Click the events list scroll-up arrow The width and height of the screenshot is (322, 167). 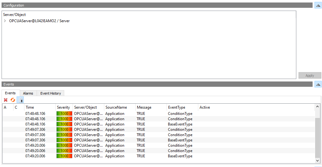(x=317, y=107)
